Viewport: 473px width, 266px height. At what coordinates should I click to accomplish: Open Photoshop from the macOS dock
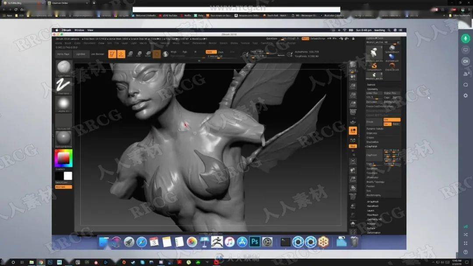click(x=254, y=242)
